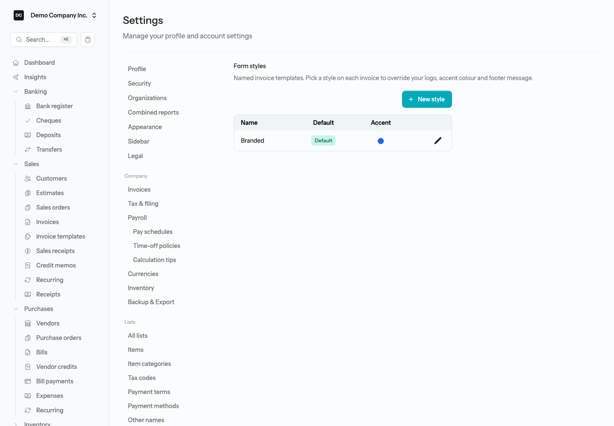Open Payment terms list

pyautogui.click(x=149, y=392)
